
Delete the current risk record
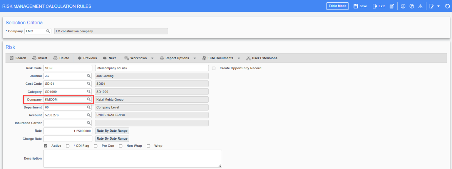61,58
